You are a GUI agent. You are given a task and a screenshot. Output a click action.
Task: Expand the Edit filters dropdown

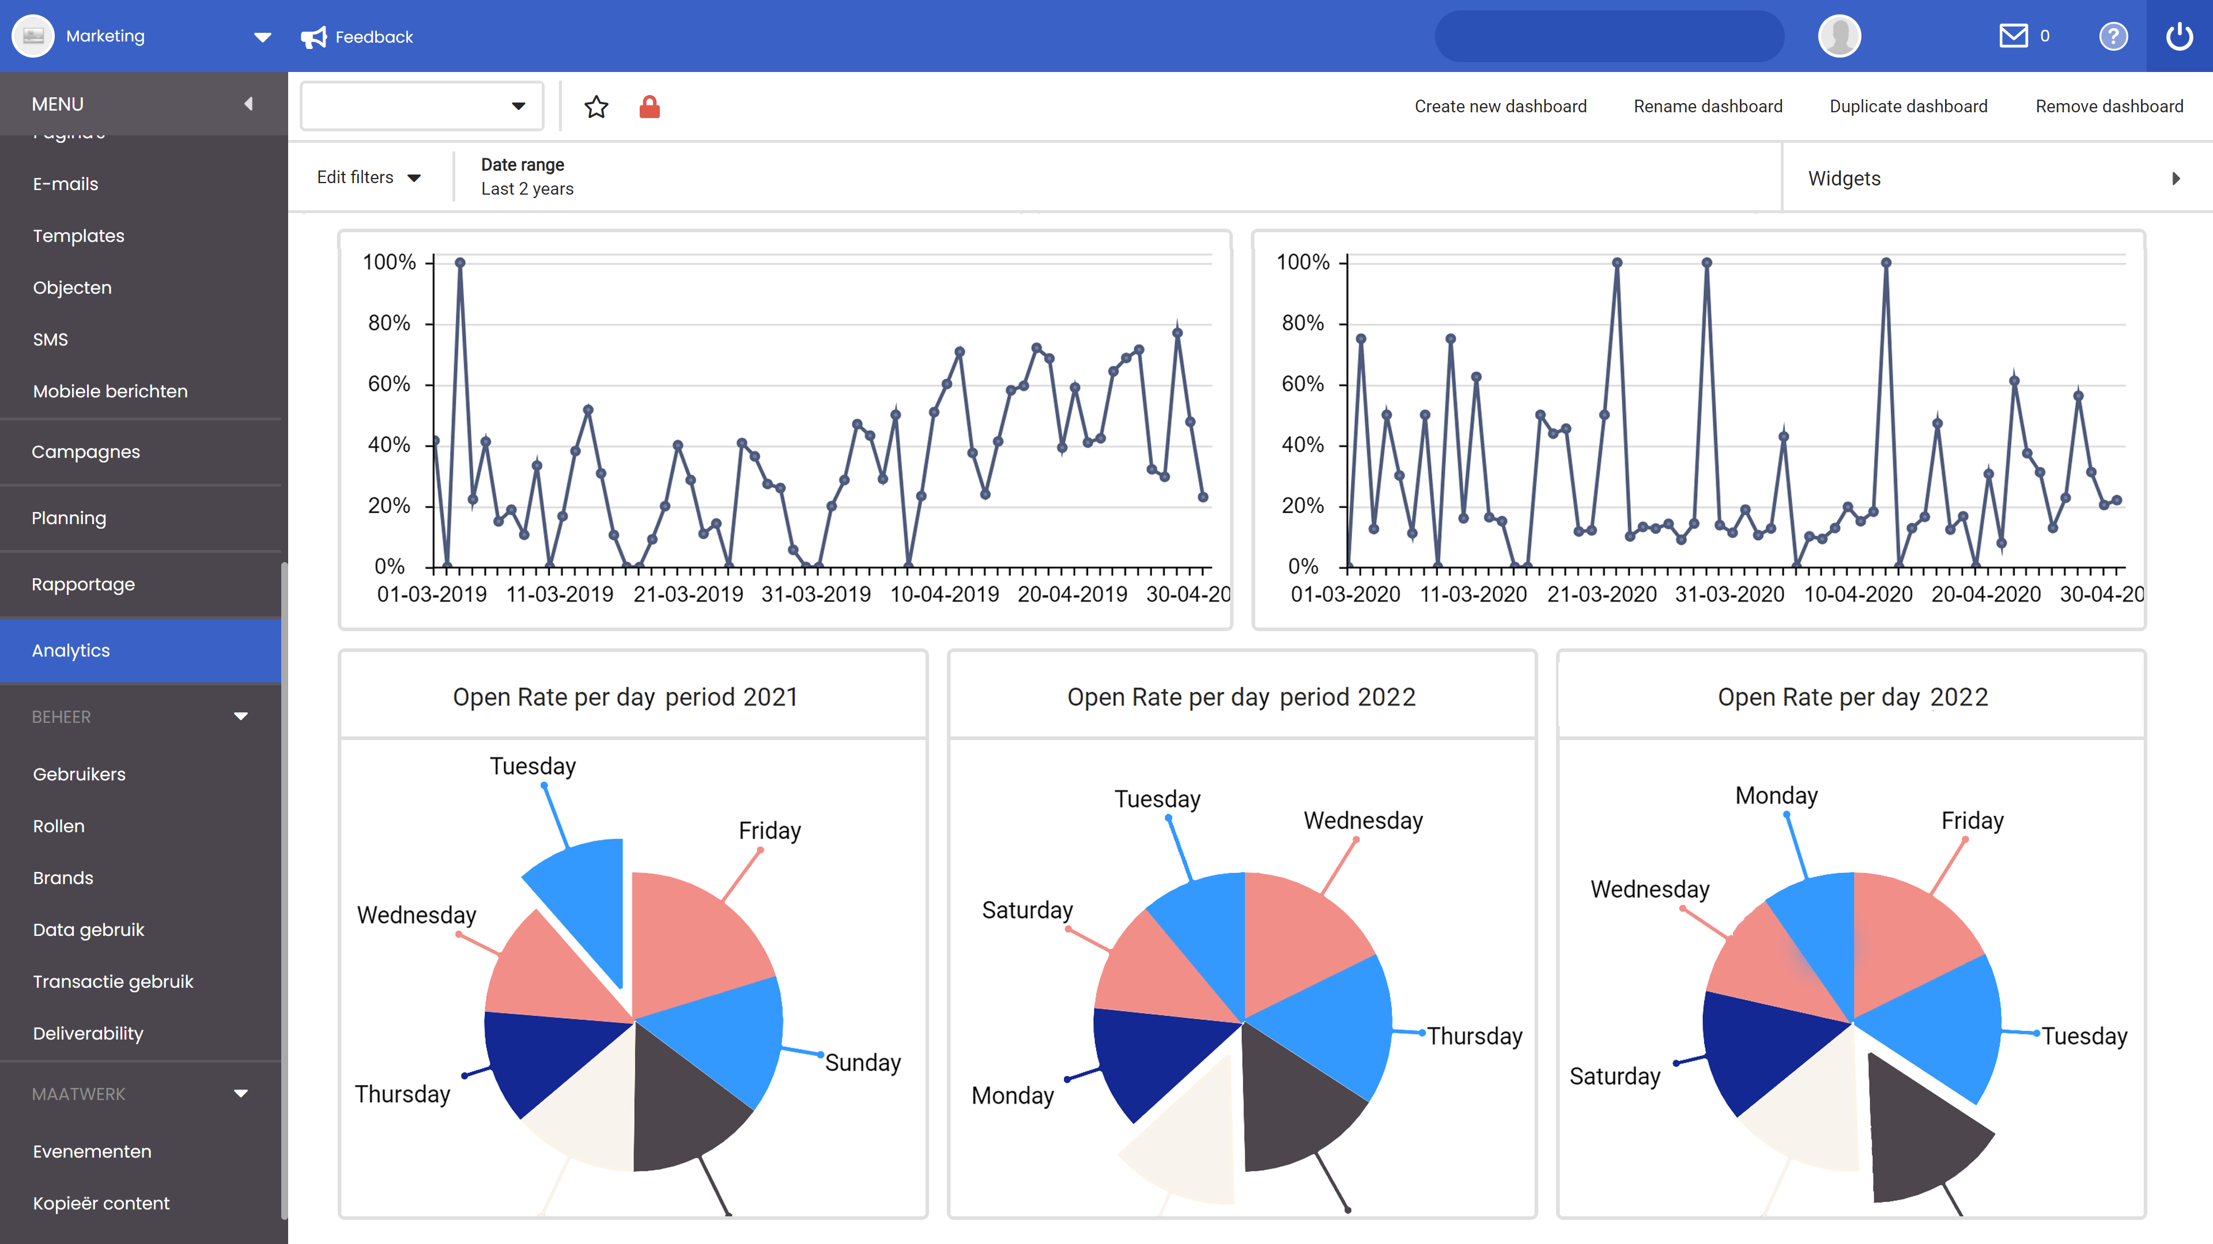[368, 177]
